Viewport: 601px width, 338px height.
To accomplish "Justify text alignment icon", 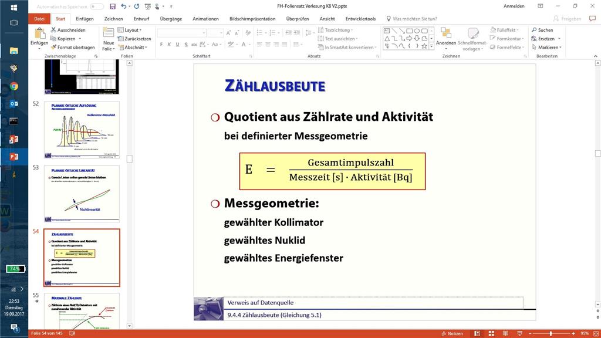I will pos(284,45).
